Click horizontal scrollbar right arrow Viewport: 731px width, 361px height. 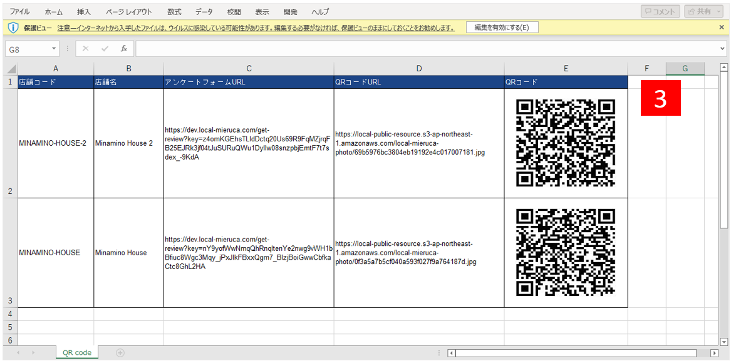click(x=714, y=353)
